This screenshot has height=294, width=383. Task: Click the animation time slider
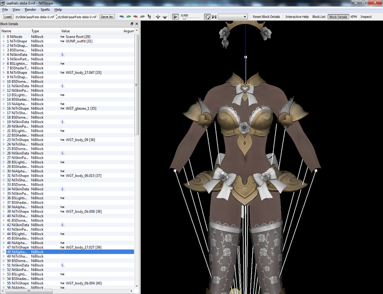point(190,18)
